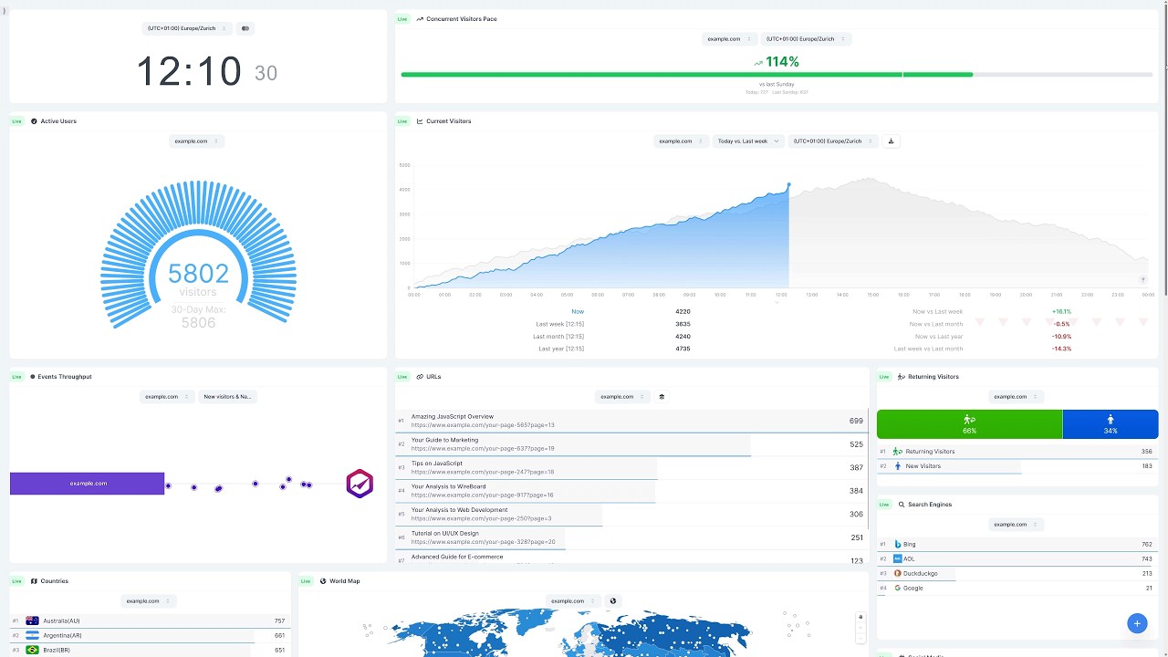Viewport: 1168px width, 657px height.
Task: Open the New visitors filter in Events Throughput
Action: tap(227, 397)
